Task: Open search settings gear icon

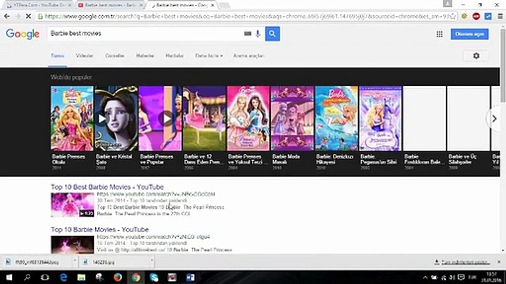Action: pos(476,56)
